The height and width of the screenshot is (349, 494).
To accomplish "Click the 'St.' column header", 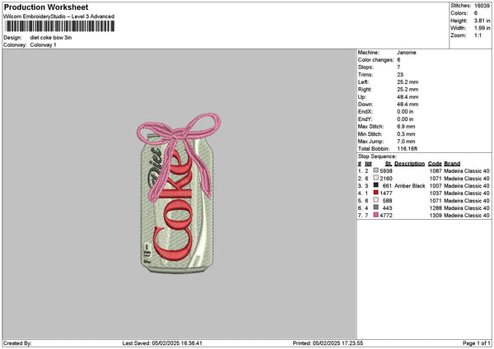I will click(x=389, y=164).
